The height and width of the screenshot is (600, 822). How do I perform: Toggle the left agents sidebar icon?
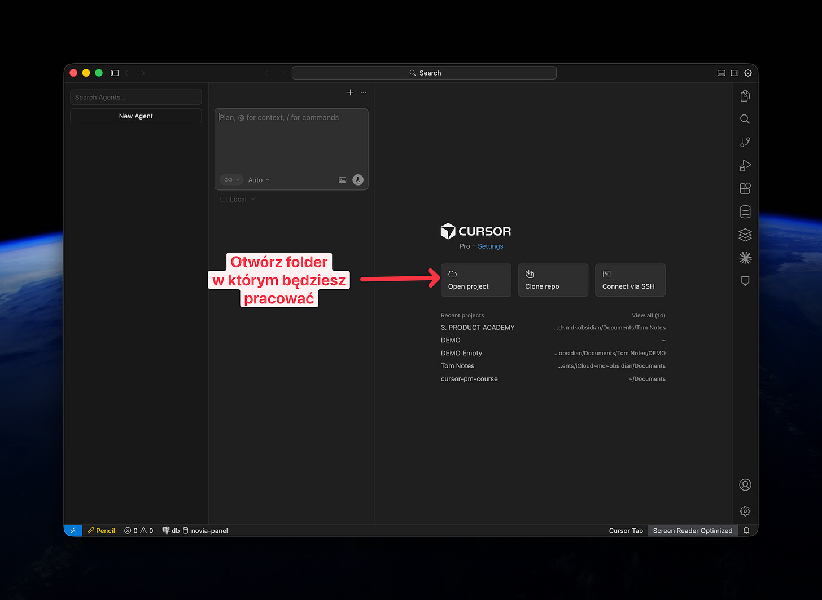point(115,73)
